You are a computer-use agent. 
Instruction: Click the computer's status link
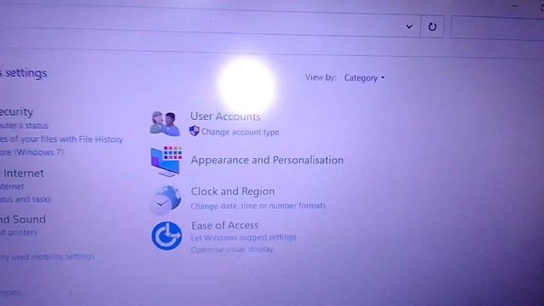tap(24, 126)
